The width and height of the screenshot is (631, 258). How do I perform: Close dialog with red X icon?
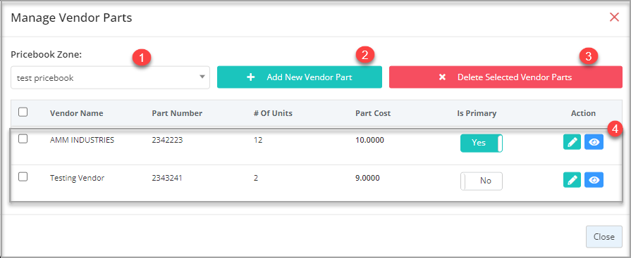614,18
